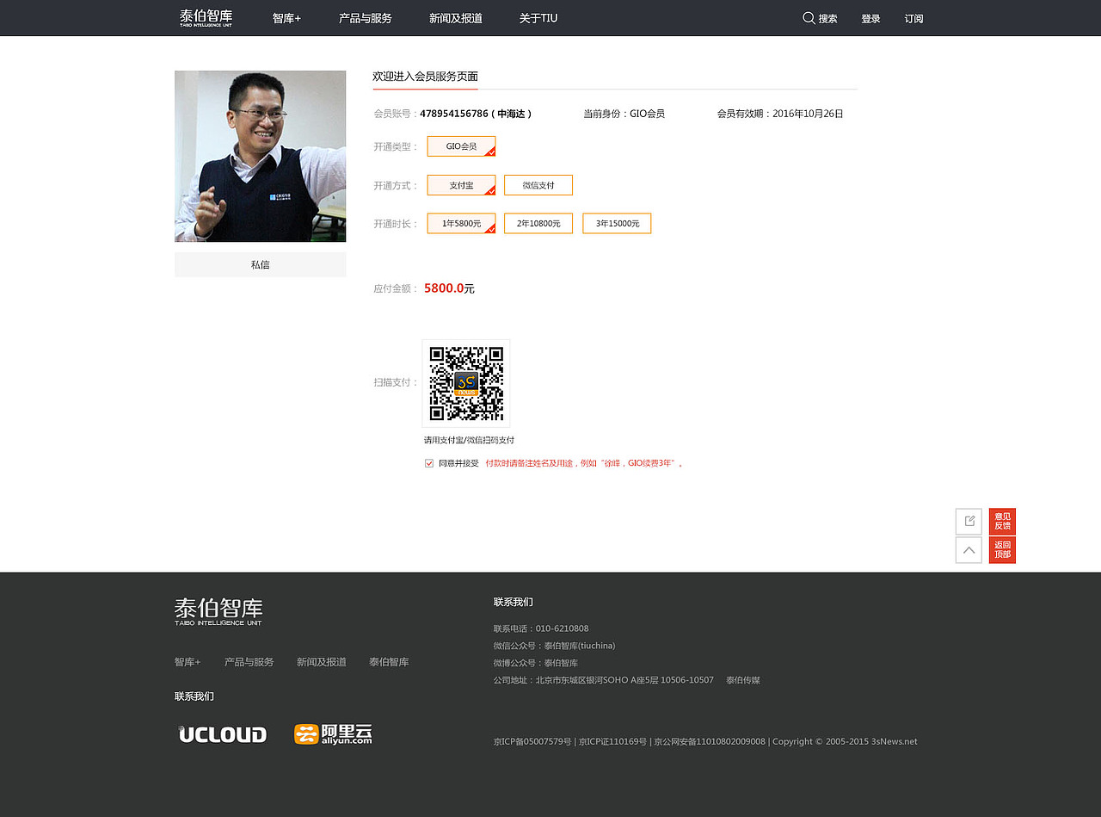
Task: Click 当前身份:GIO会员 text
Action: 624,114
